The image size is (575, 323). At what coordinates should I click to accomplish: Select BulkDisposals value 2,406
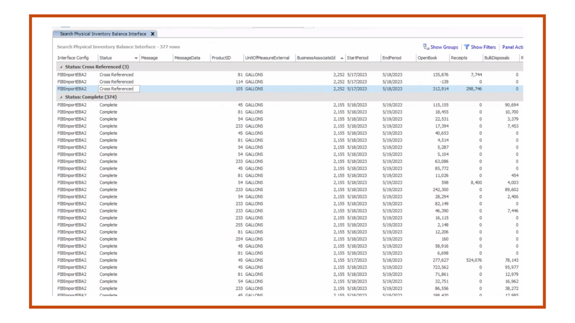pos(513,197)
